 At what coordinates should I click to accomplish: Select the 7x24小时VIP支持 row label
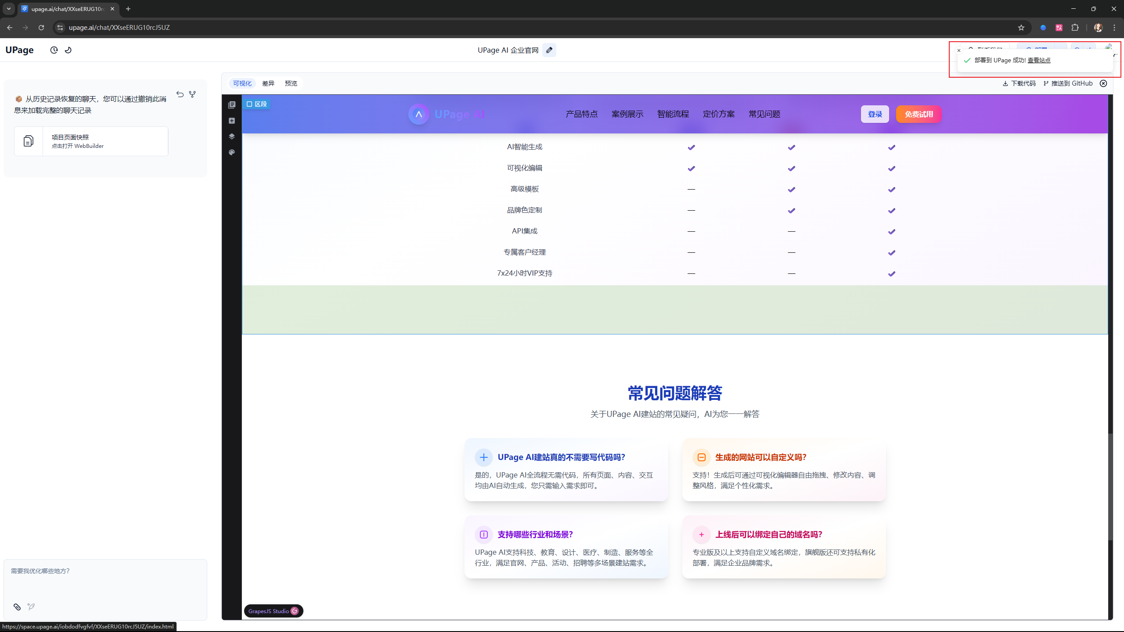click(525, 273)
